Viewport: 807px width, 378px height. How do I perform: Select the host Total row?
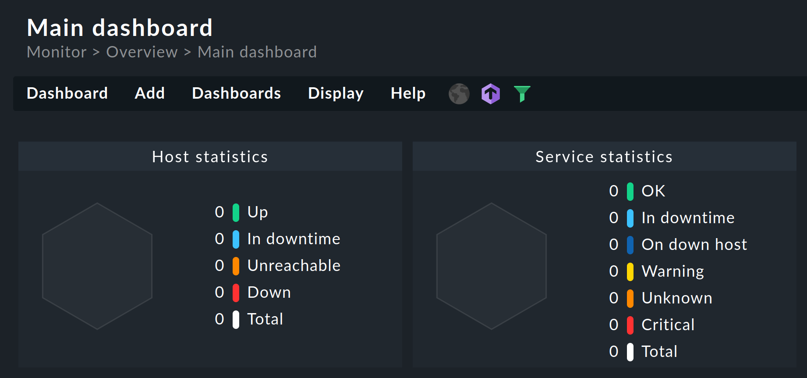(249, 319)
